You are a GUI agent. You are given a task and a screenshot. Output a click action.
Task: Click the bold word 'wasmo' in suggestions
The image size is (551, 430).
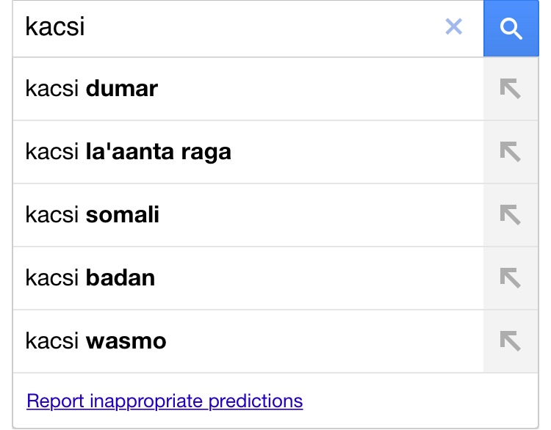click(x=126, y=341)
